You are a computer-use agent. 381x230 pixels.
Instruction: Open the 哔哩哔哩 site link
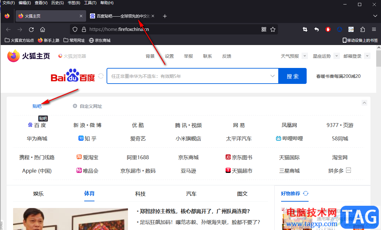pos(289,138)
